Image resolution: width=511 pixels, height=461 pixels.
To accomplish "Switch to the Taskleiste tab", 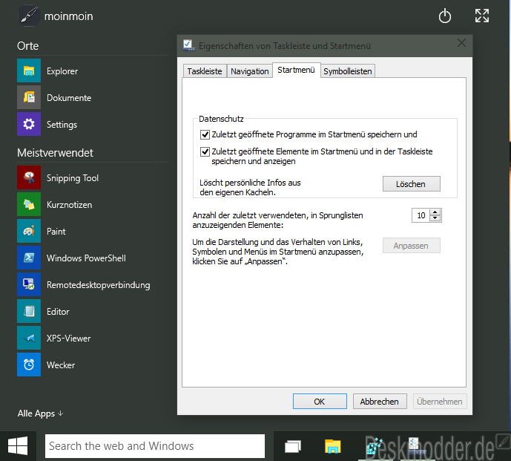I will tap(205, 71).
